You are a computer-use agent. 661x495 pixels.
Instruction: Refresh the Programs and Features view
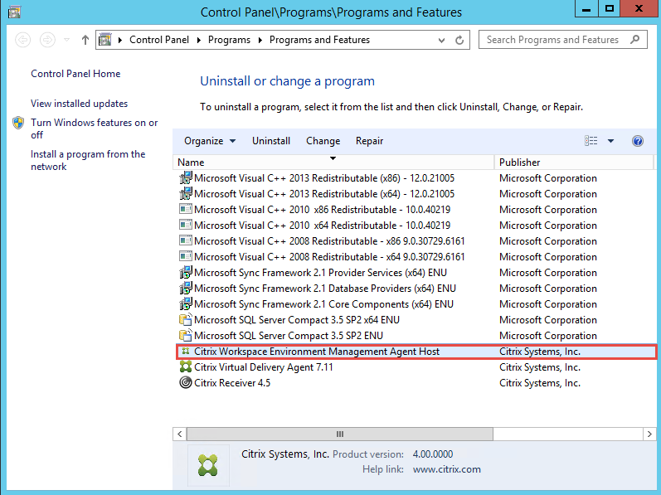(459, 40)
